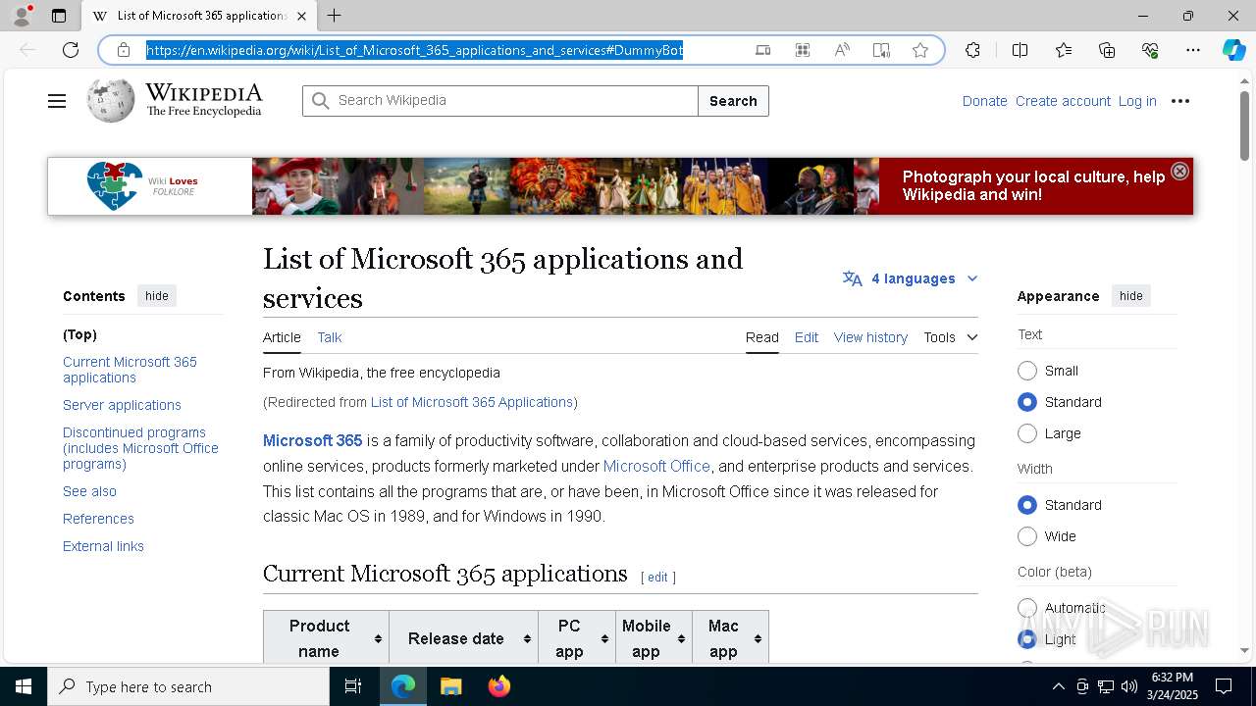Hide the Appearance panel
The width and height of the screenshot is (1256, 706).
point(1131,296)
